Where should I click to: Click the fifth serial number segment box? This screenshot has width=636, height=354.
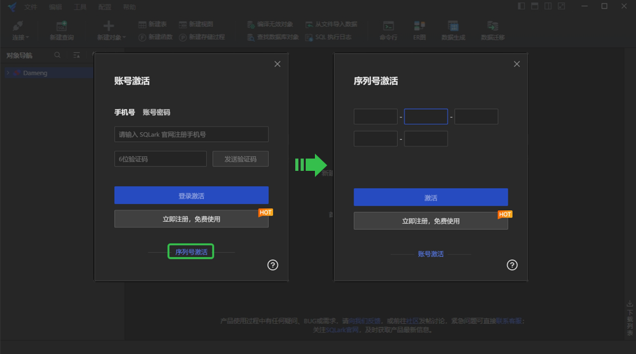tap(426, 138)
